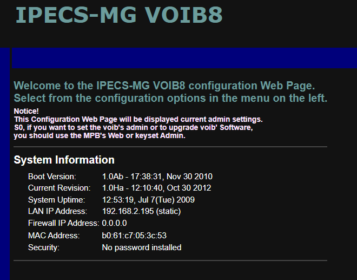Click the Current Revision label
The image size is (357, 280).
(59, 188)
